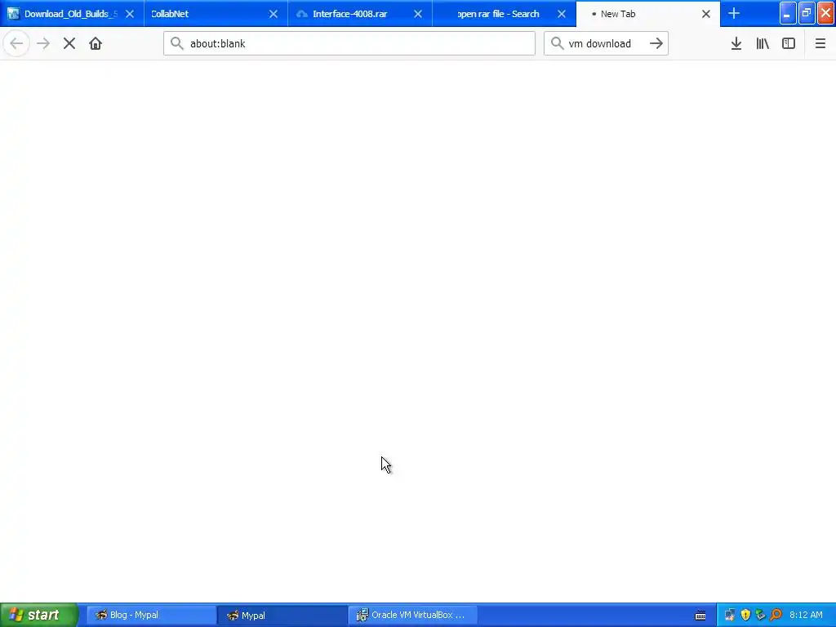Switch to Oracle VM VirtualBox taskbar window

click(412, 615)
